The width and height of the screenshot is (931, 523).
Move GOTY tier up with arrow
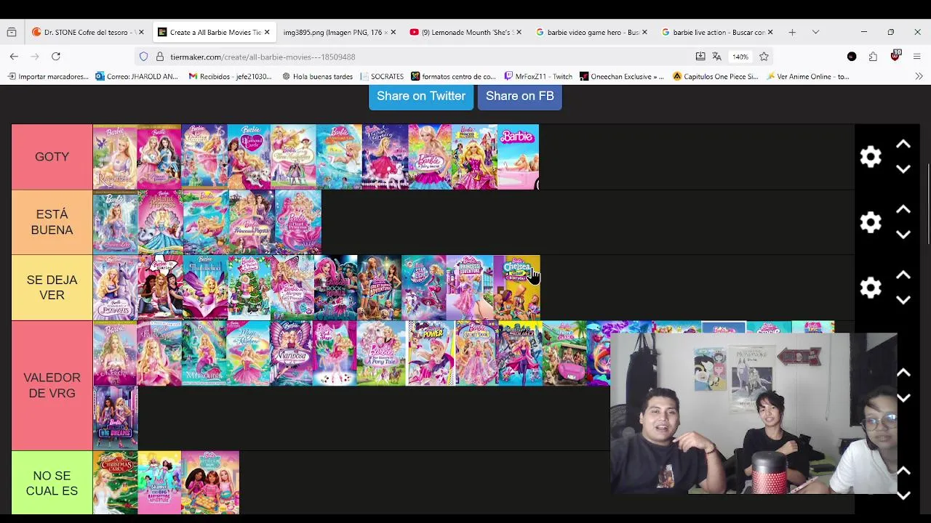tap(903, 145)
